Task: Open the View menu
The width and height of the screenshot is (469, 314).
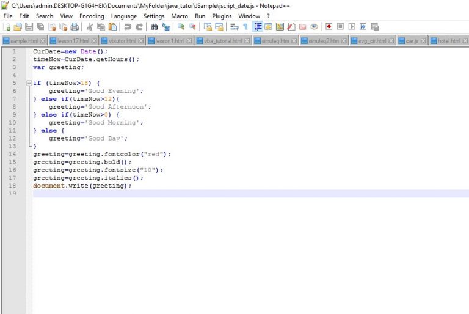Action: pyautogui.click(x=67, y=16)
